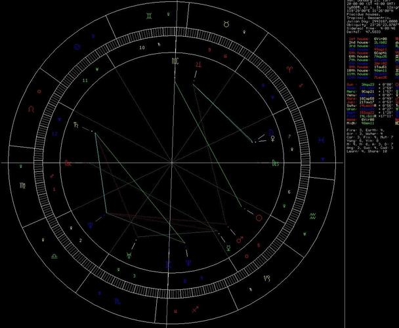Image resolution: width=399 pixels, height=328 pixels.
Task: Click the 'Julian Day' value line
Action: click(x=372, y=22)
